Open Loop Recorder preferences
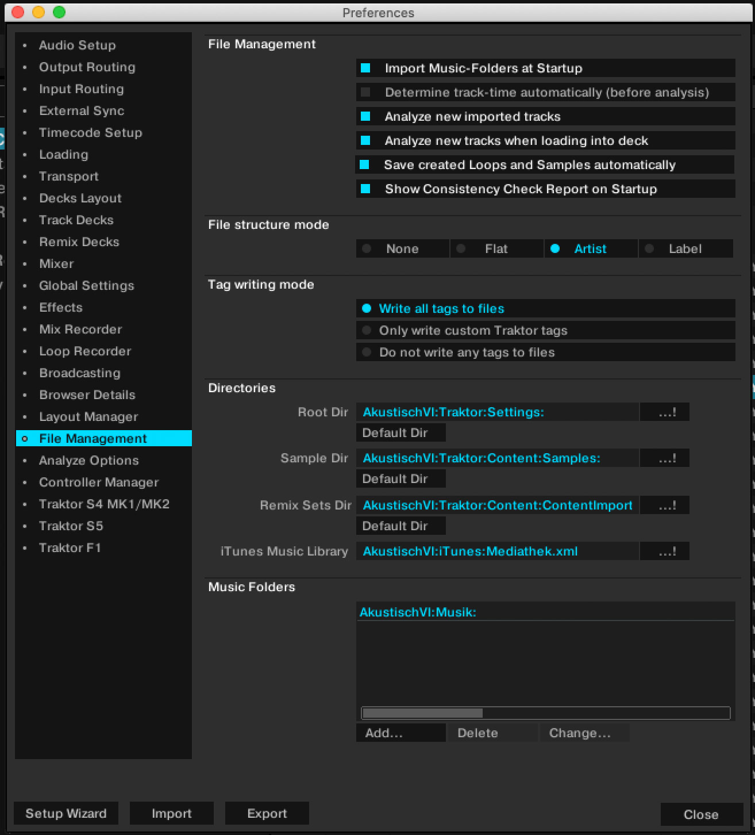 pyautogui.click(x=103, y=351)
